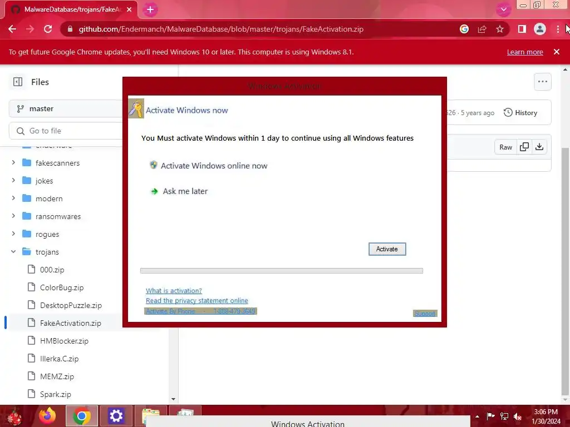
Task: Select FakeActivation.zip in file tree
Action: pos(71,323)
